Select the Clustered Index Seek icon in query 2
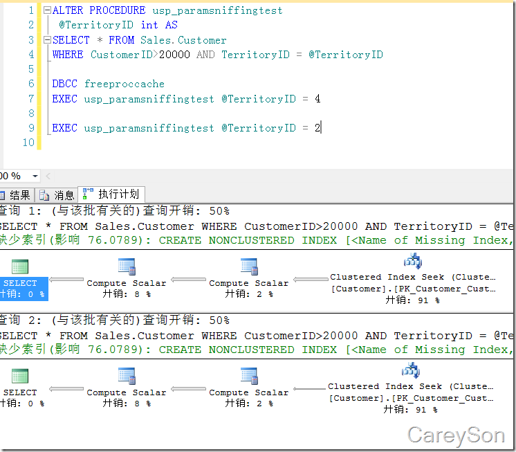This screenshot has height=452, width=516. pos(412,371)
